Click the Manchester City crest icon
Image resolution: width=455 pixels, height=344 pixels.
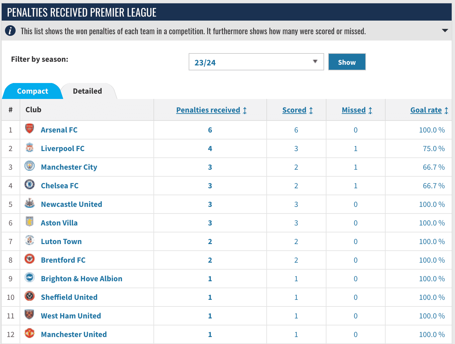tap(30, 166)
